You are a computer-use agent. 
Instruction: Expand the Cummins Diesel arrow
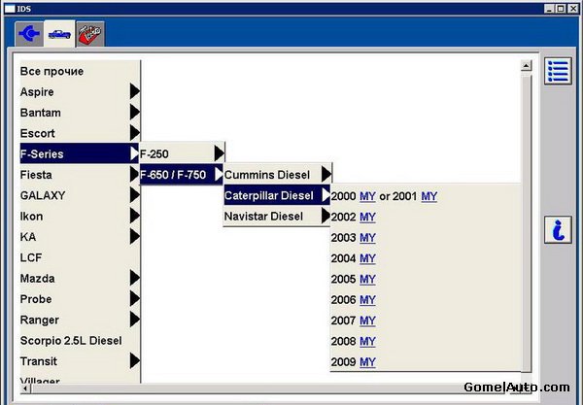326,174
